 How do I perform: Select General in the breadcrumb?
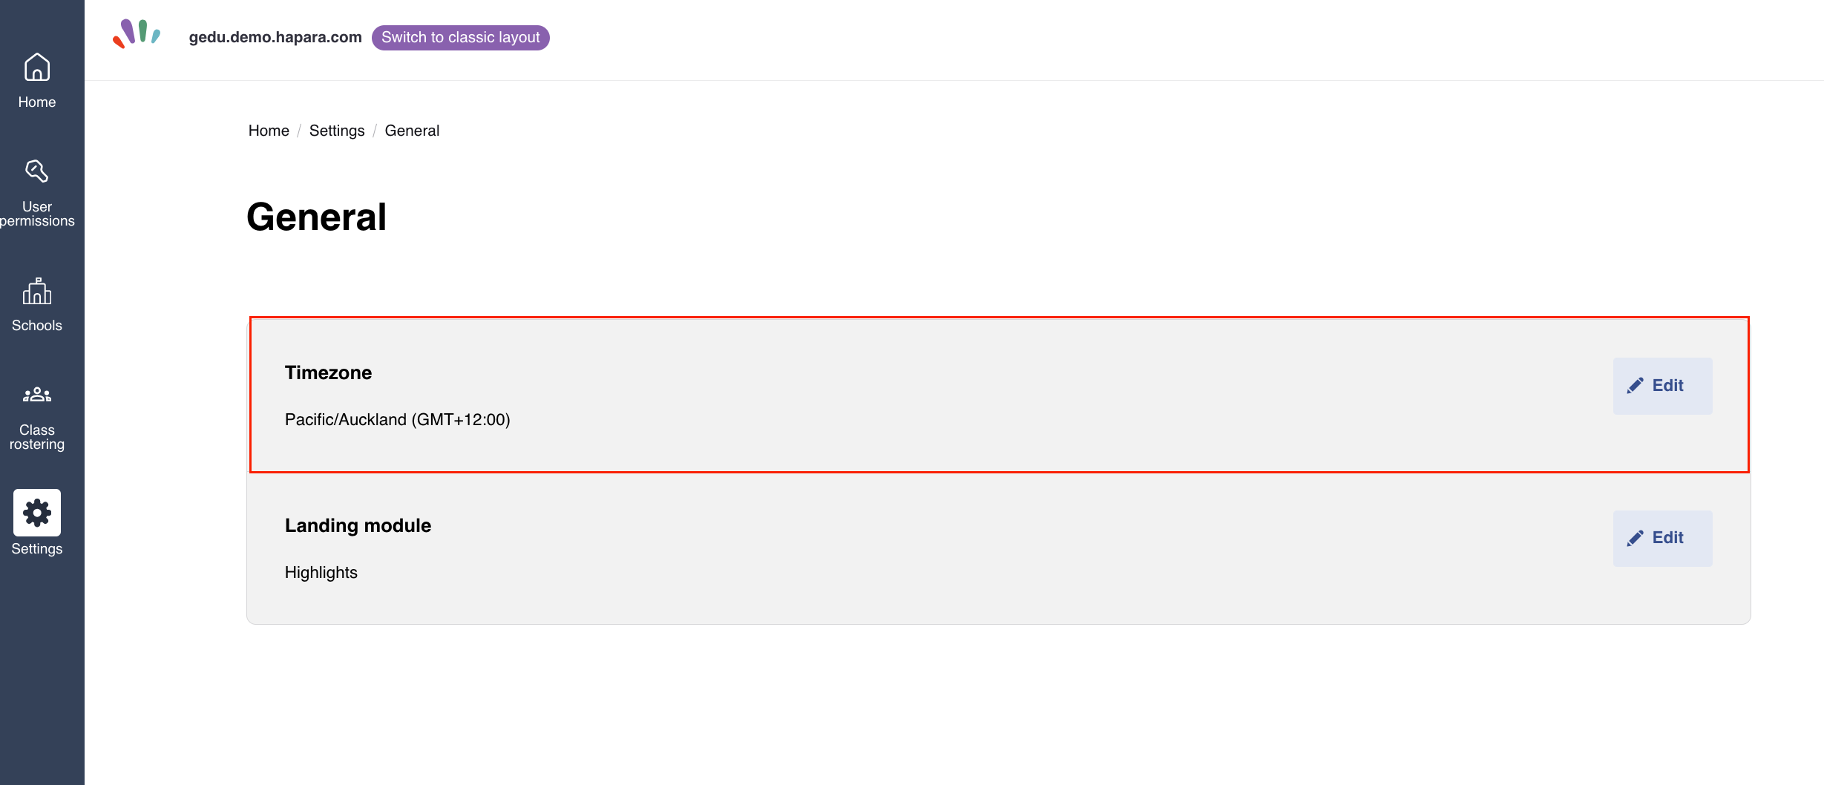[x=412, y=131]
